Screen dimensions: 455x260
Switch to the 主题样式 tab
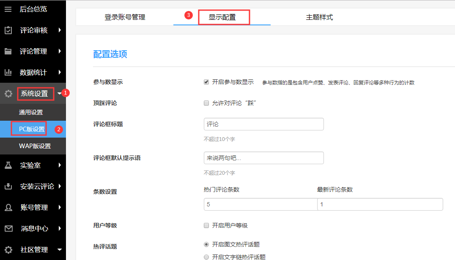(x=319, y=17)
